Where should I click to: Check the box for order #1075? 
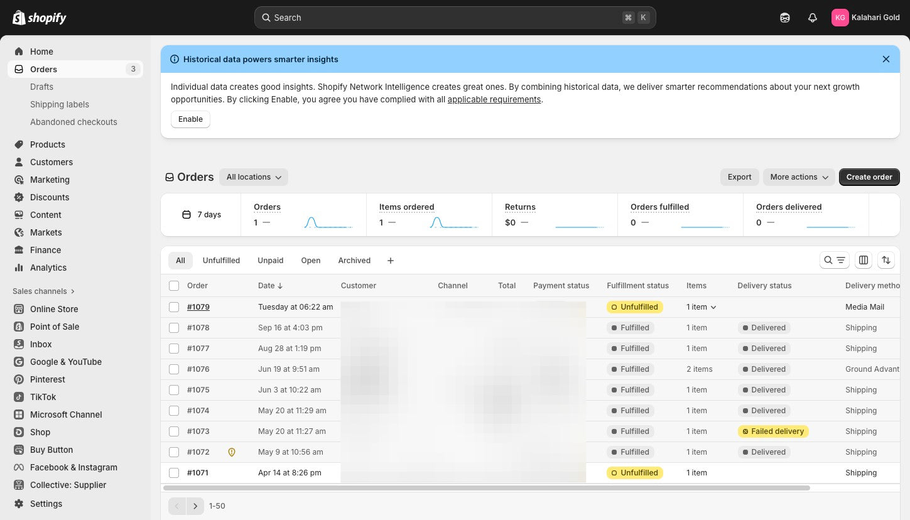click(174, 390)
